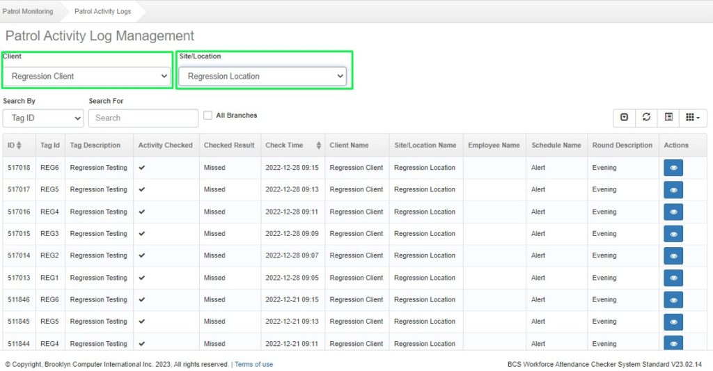Image resolution: width=713 pixels, height=371 pixels.
Task: Open the Client dropdown
Action: (87, 76)
